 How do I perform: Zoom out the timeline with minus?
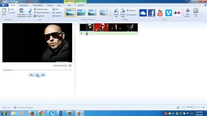click(184, 107)
